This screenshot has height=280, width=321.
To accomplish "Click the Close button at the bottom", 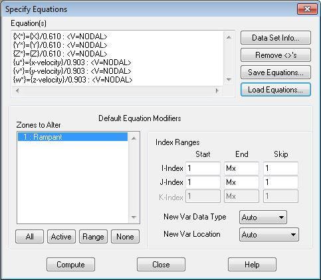I will pyautogui.click(x=161, y=265).
